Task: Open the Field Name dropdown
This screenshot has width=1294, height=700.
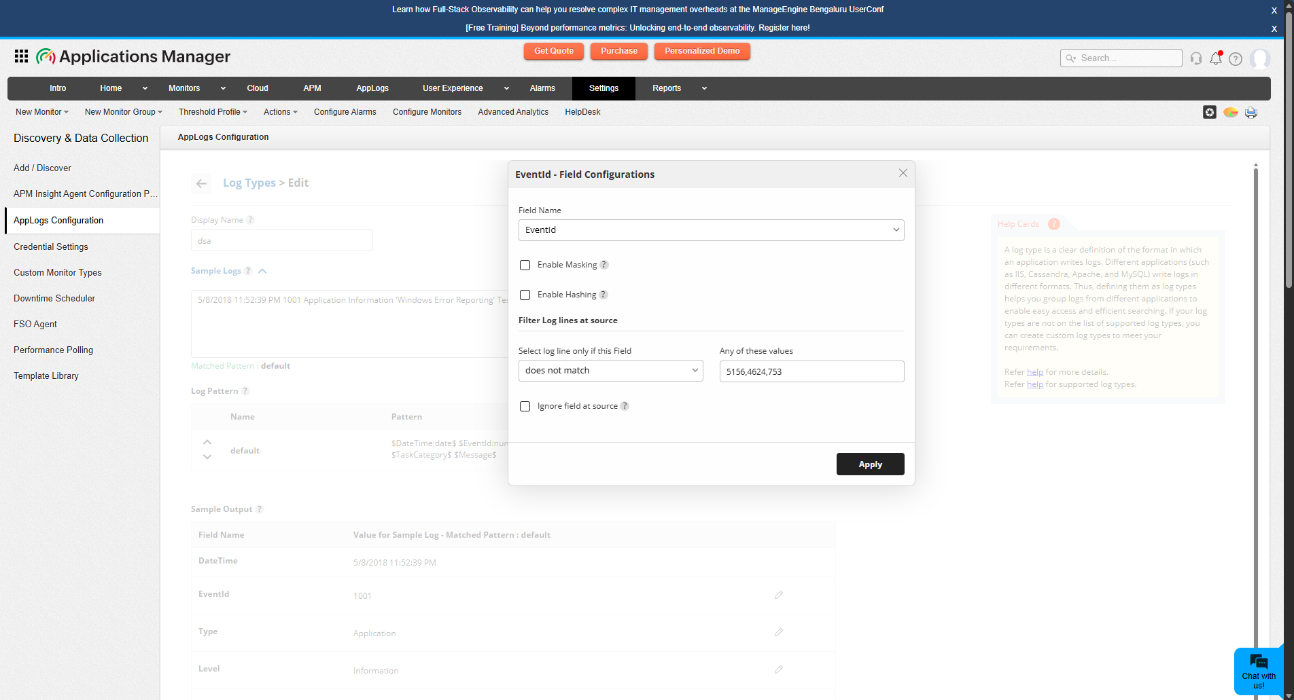Action: click(x=711, y=230)
